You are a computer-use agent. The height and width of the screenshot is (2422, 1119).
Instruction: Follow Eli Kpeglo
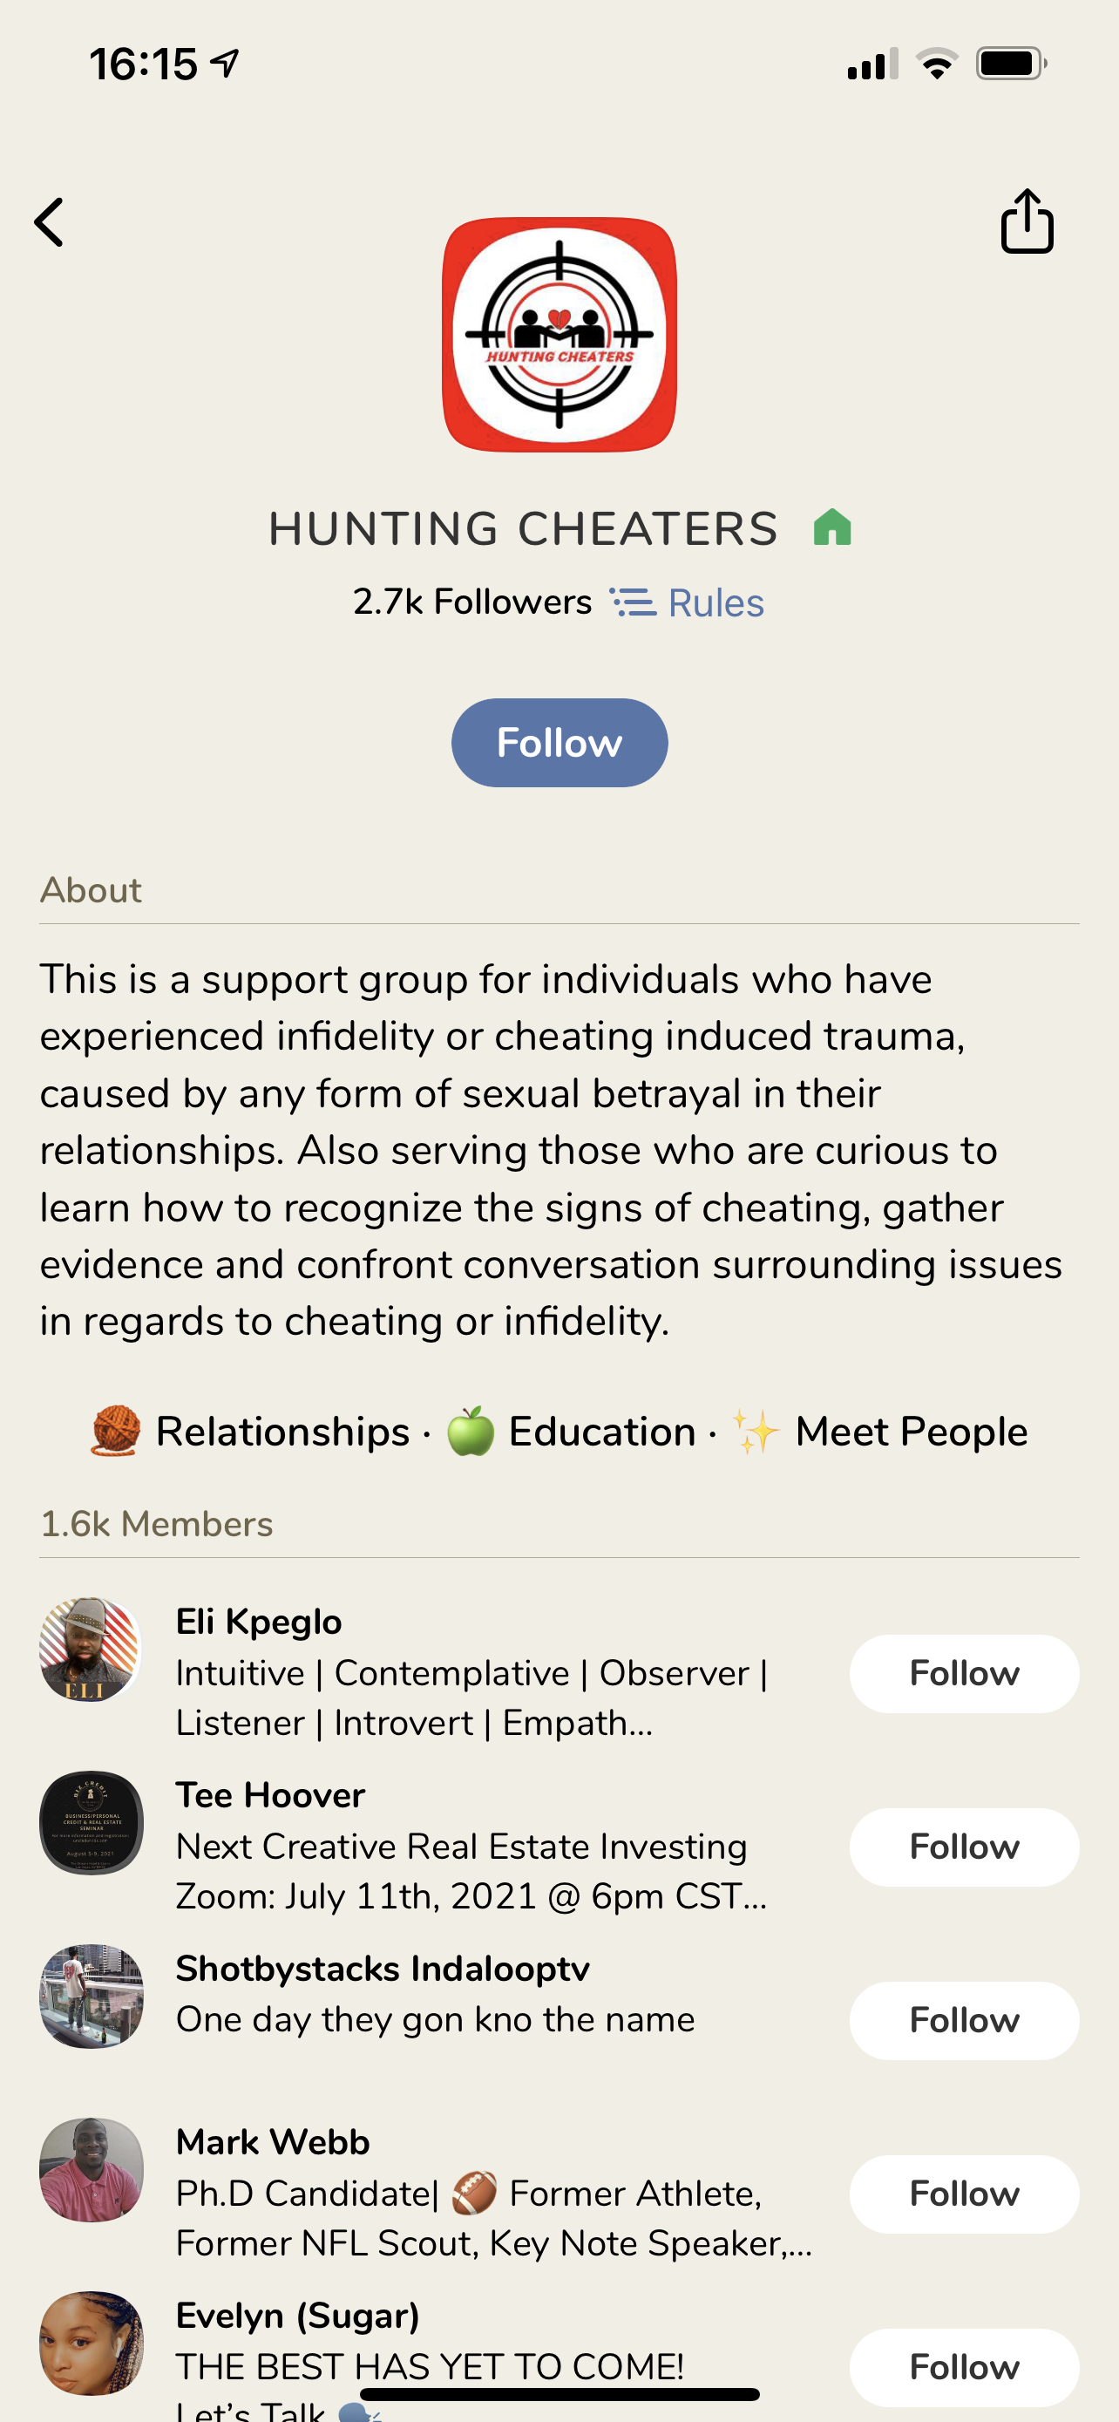(964, 1674)
